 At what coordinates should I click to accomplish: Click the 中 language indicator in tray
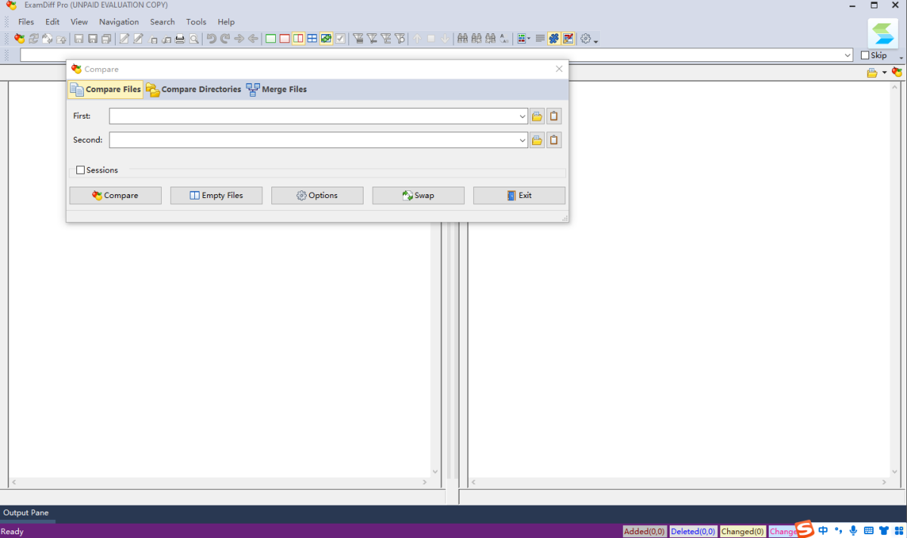(x=823, y=530)
